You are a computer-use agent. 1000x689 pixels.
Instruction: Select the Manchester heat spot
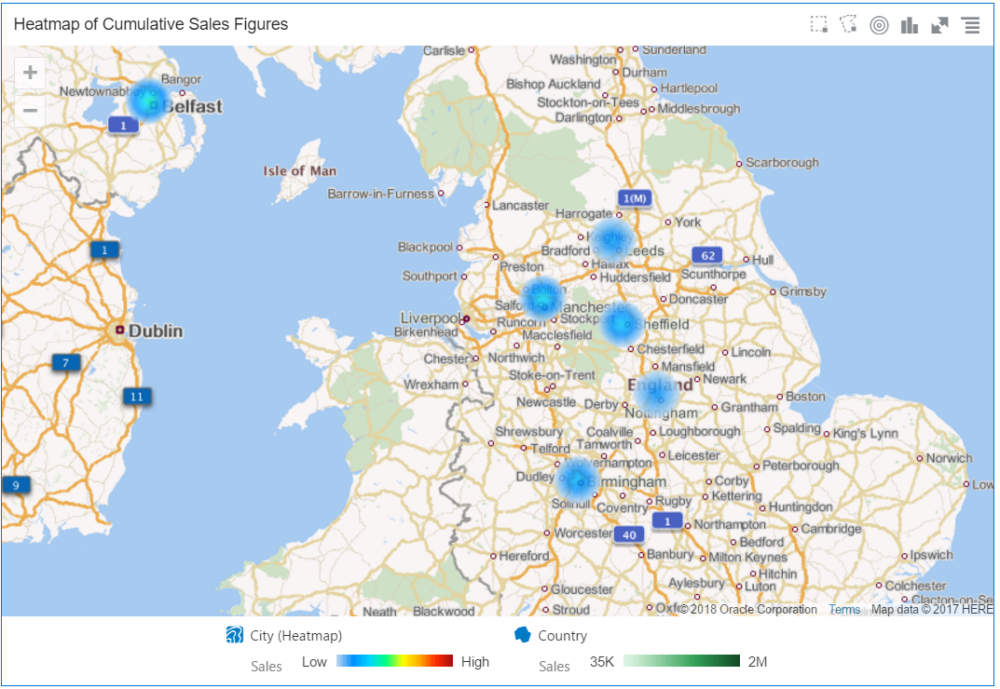541,299
